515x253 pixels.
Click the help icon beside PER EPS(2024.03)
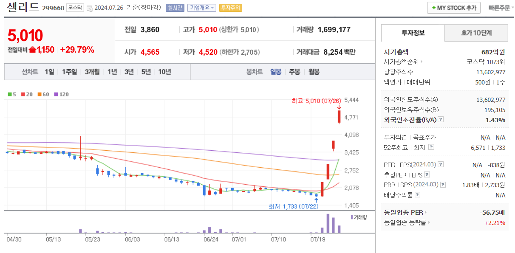coord(441,164)
